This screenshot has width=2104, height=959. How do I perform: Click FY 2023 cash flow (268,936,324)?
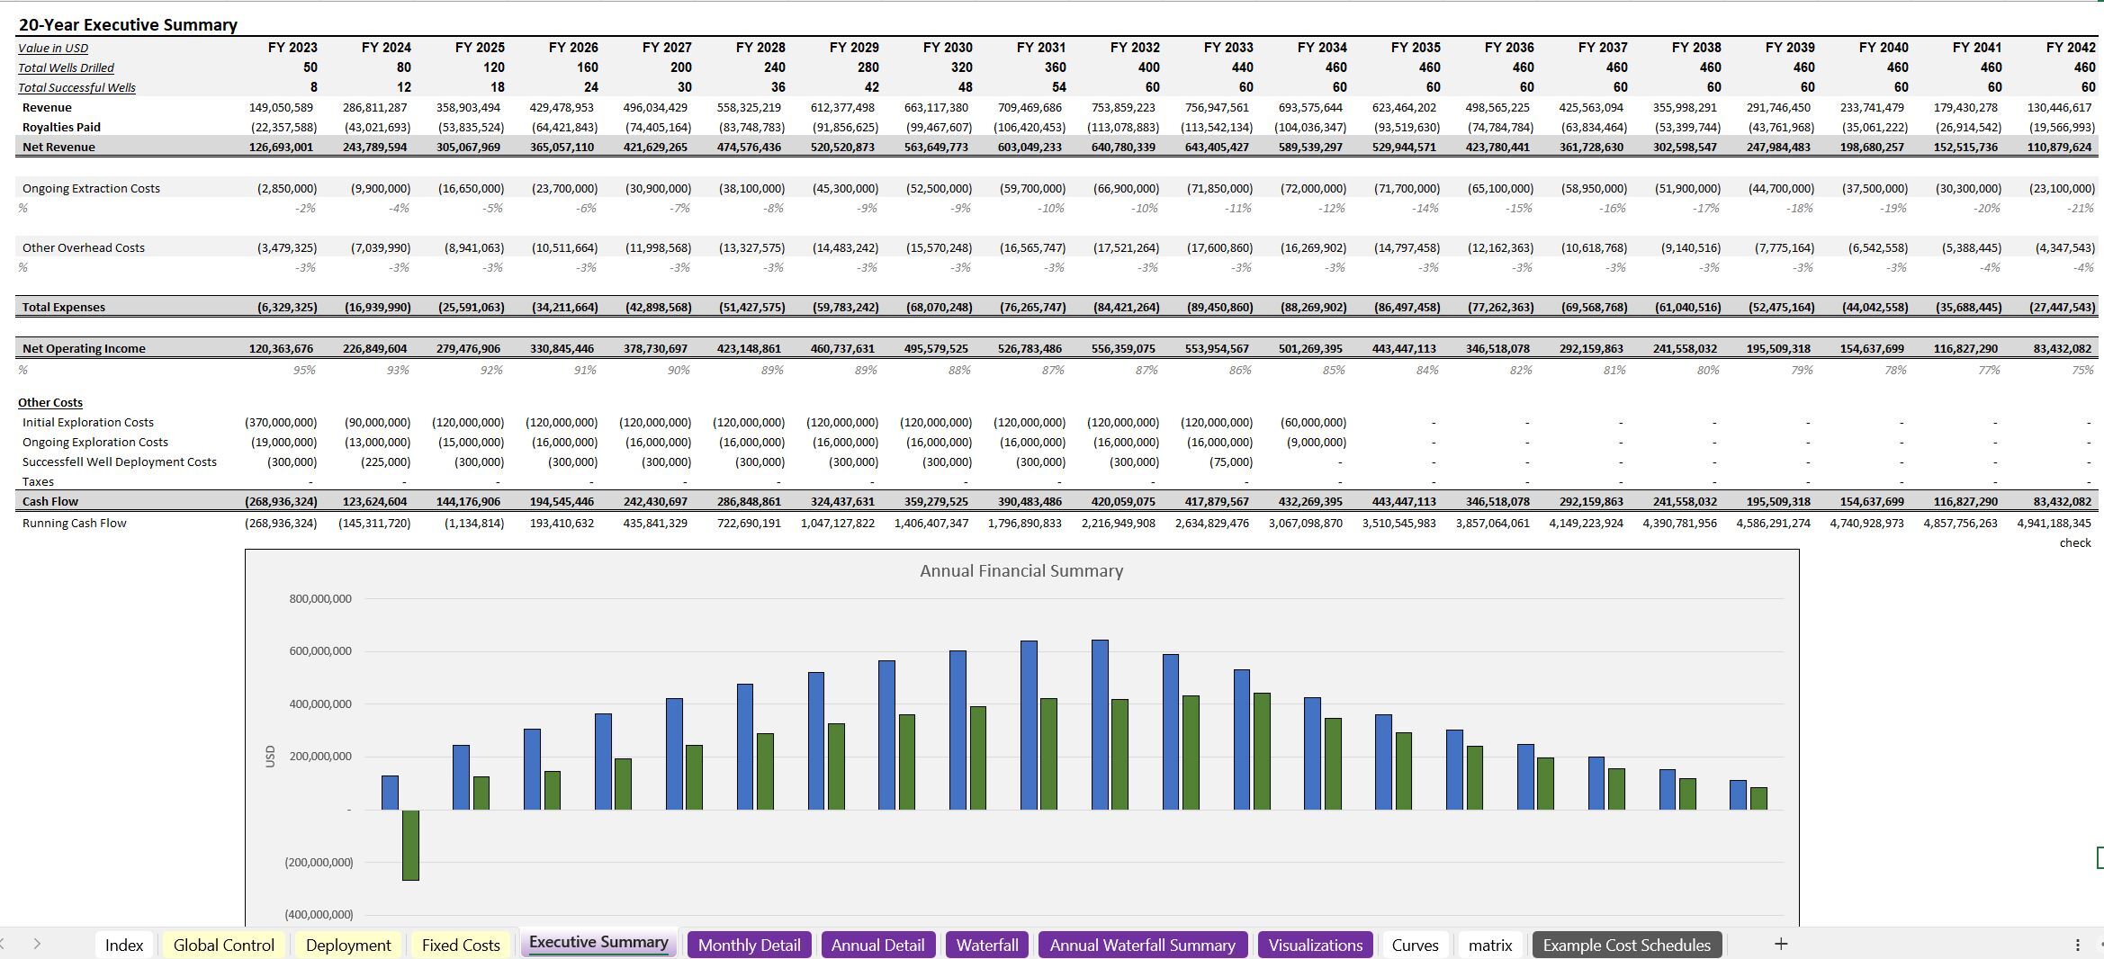pyautogui.click(x=281, y=501)
